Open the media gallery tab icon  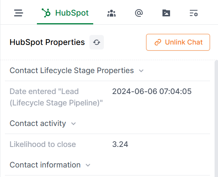click(166, 13)
